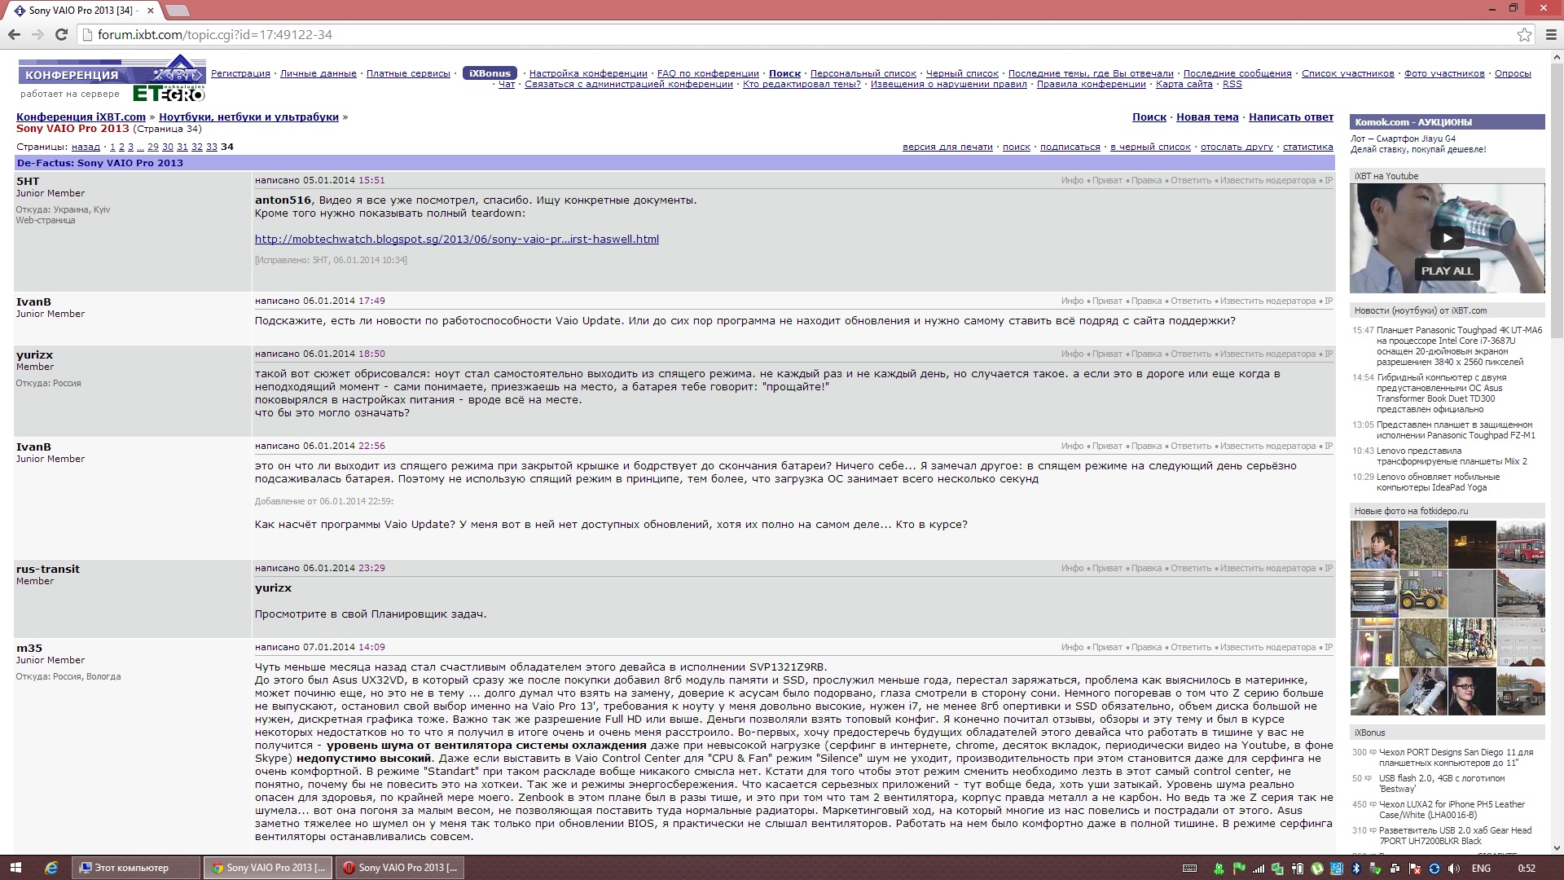
Task: Go to page 1 of the topic
Action: [113, 147]
